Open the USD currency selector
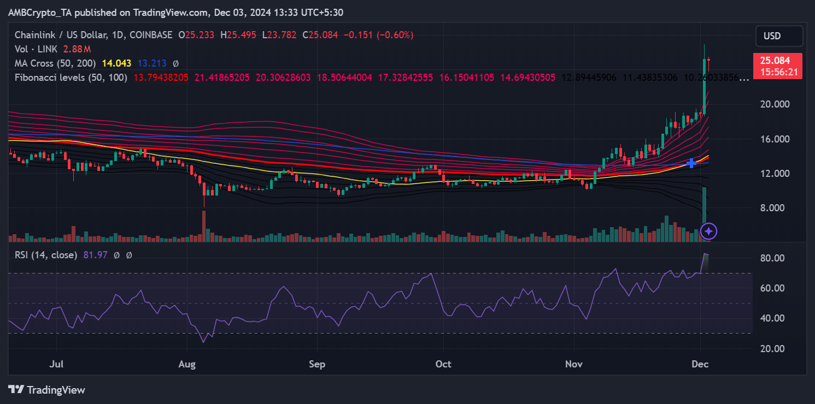 point(779,36)
